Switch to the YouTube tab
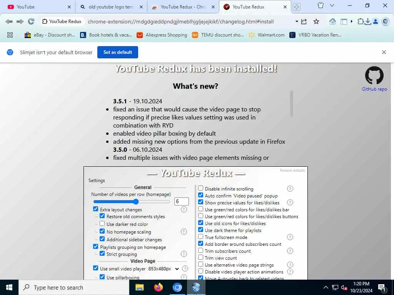 pos(38,7)
